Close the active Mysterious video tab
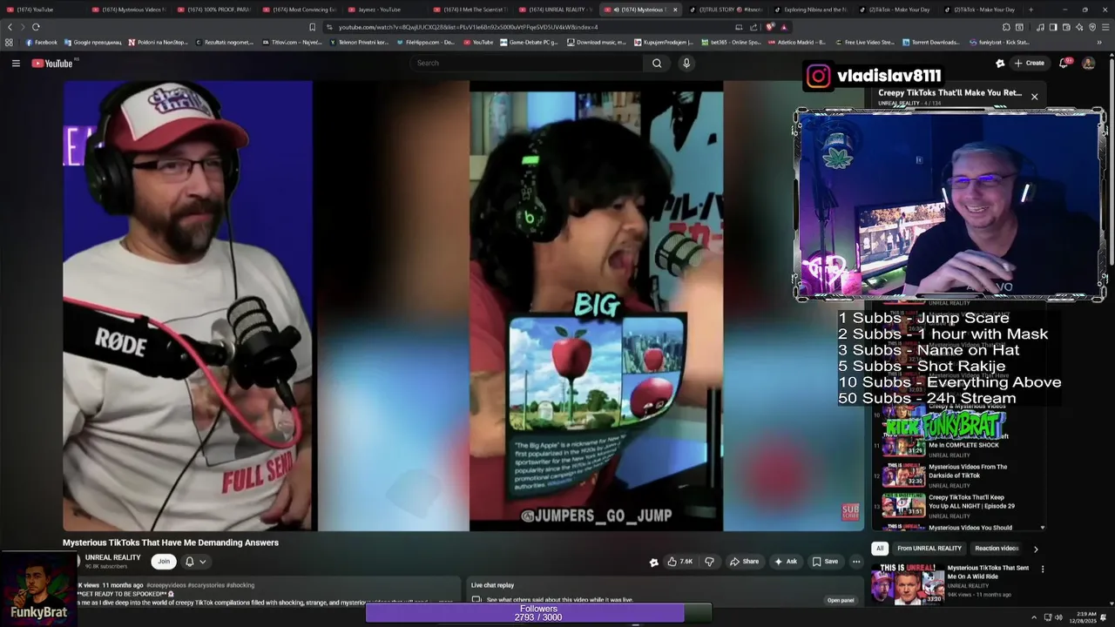 point(675,10)
